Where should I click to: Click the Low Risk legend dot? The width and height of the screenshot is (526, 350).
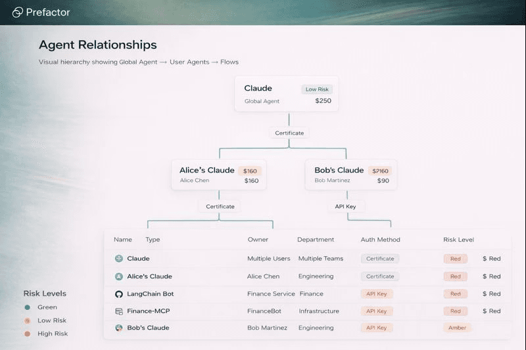click(x=28, y=320)
